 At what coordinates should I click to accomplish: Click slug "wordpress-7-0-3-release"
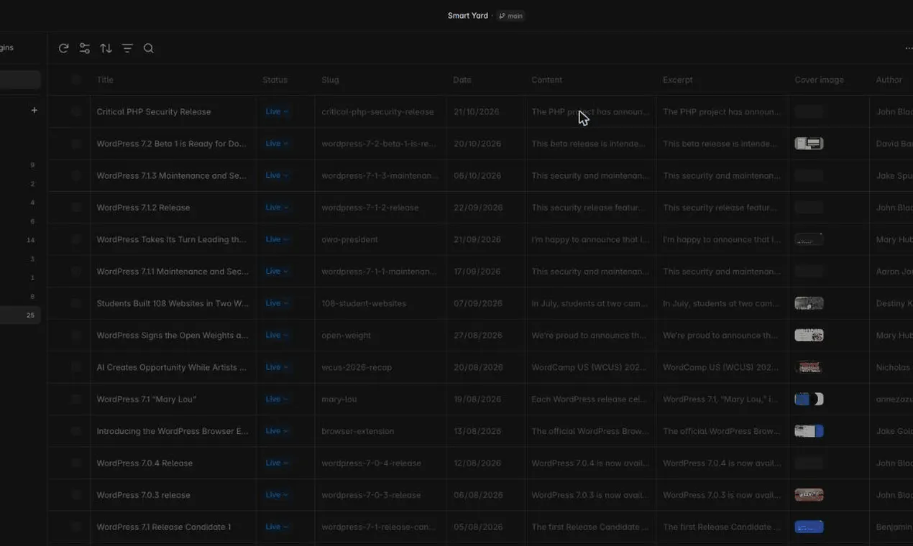click(371, 495)
